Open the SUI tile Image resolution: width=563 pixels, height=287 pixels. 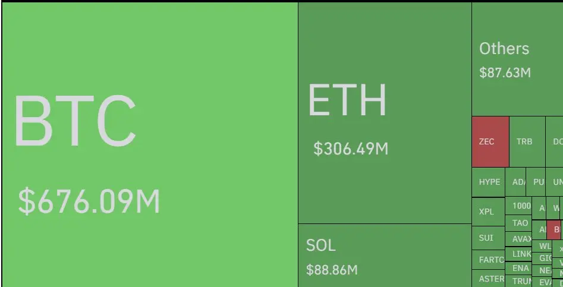click(487, 238)
